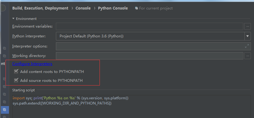Click inside the Working directory input field
254x118 pixels.
tap(150, 56)
